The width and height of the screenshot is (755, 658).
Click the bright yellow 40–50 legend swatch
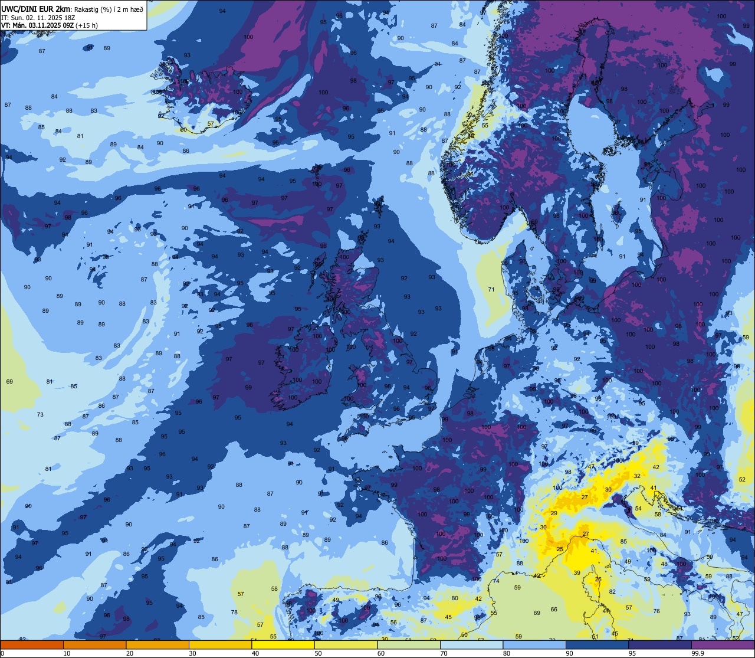[x=283, y=644]
